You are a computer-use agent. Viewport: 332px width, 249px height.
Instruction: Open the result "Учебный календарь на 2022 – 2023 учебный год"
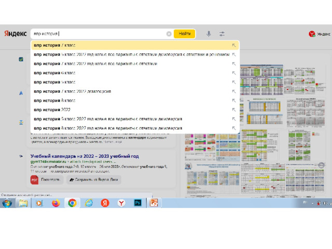point(85,156)
